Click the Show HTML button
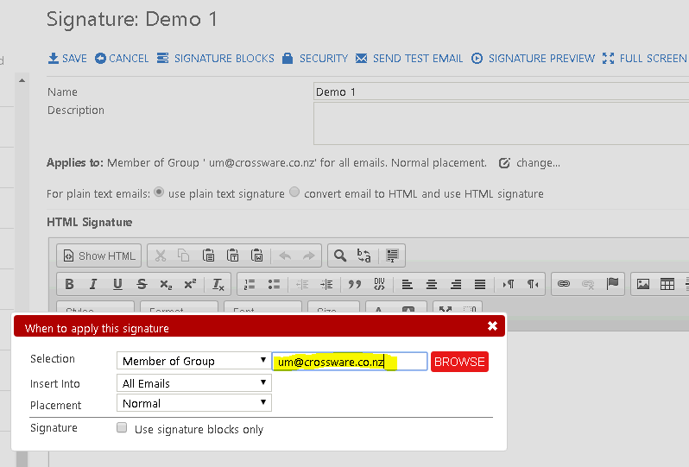Viewport: 689px width, 467px height. 99,256
